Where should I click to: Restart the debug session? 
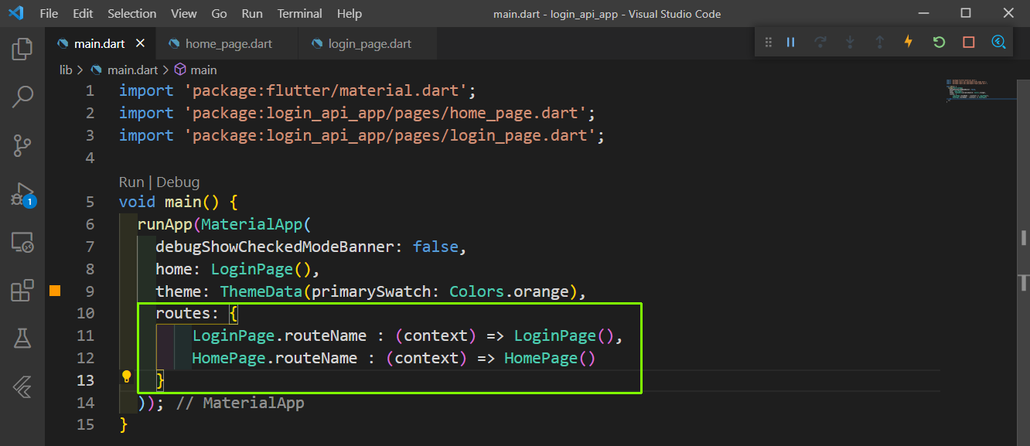(939, 43)
